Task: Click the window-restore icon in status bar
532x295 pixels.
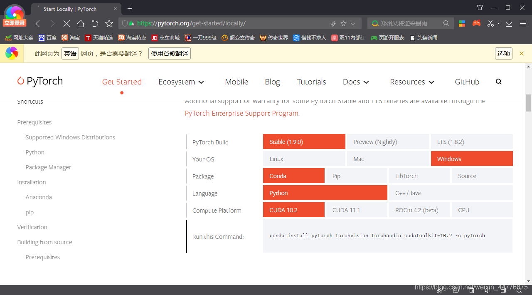Action: tap(503, 291)
